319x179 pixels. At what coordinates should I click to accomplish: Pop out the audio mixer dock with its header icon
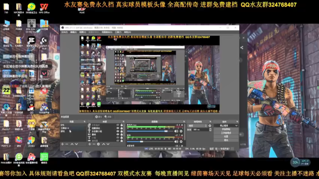(x=184, y=122)
